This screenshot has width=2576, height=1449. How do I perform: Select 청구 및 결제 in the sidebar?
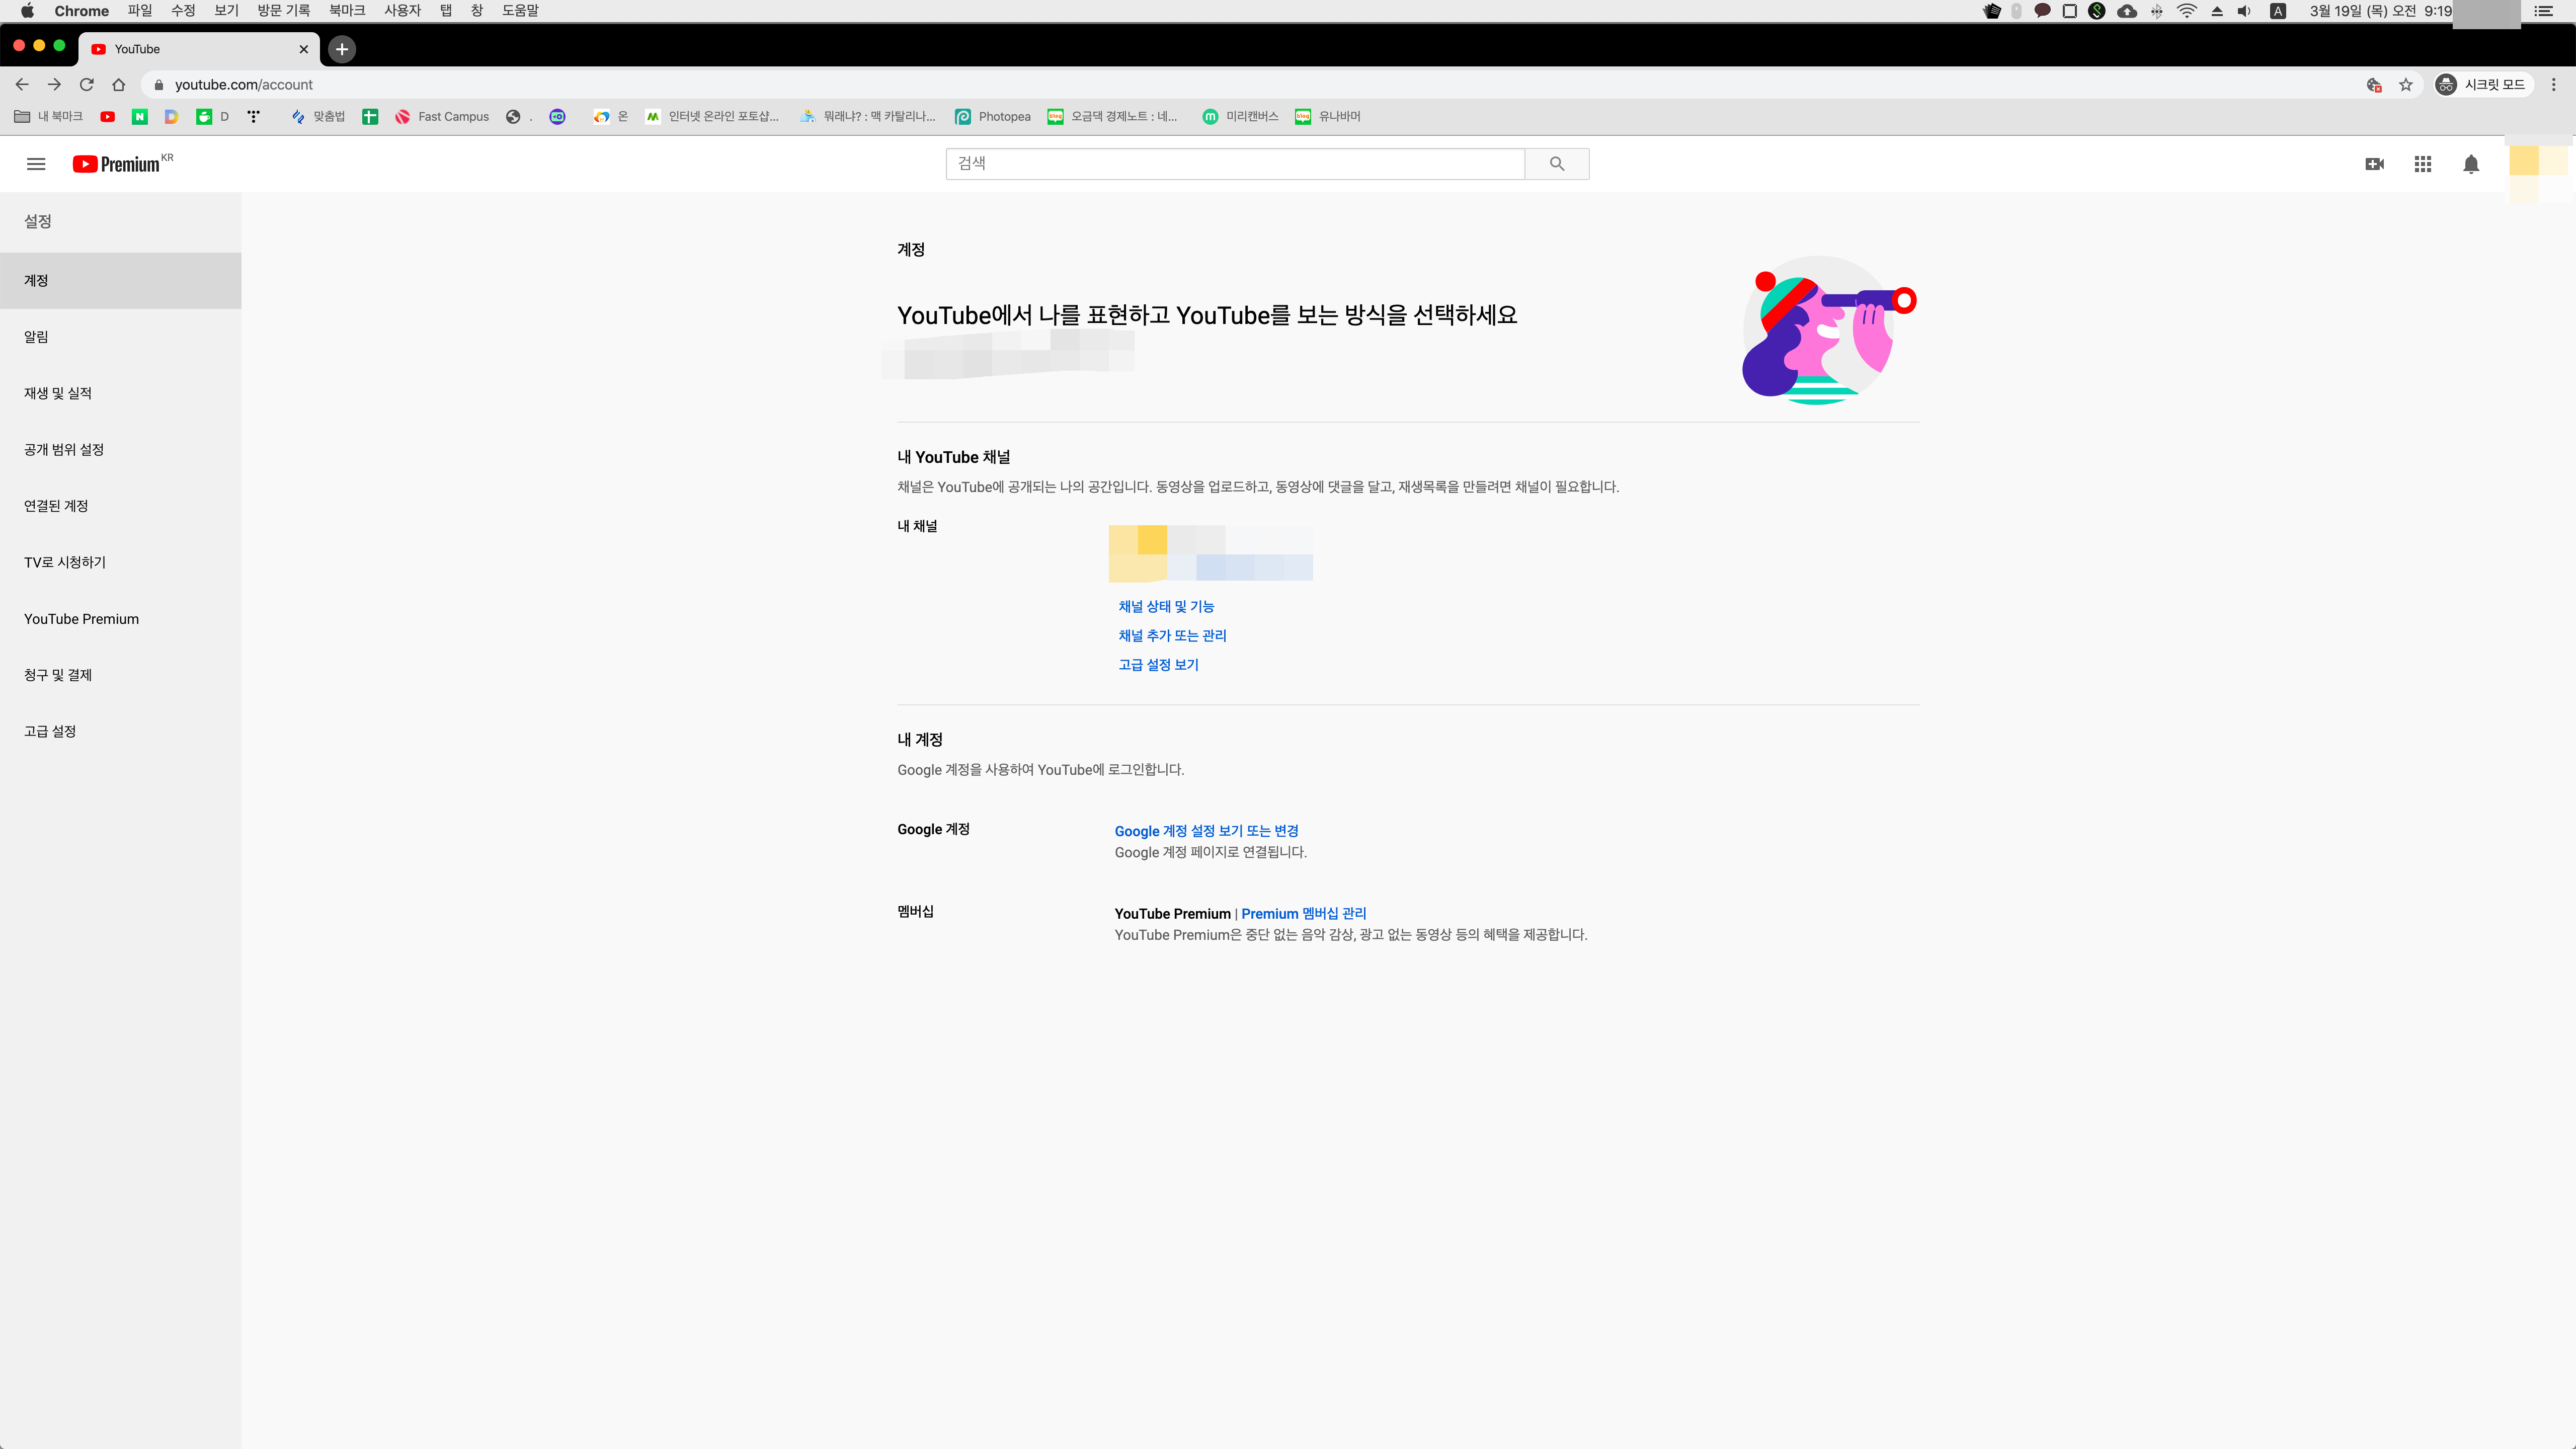(x=120, y=675)
